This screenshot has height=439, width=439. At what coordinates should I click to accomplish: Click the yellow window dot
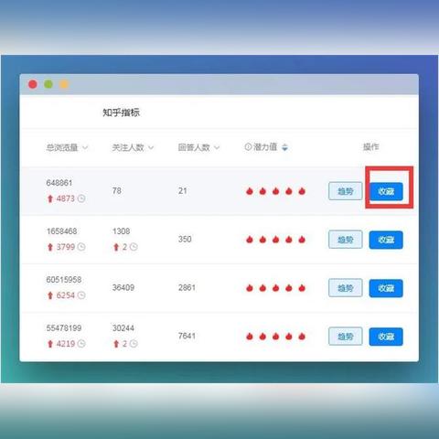[64, 84]
